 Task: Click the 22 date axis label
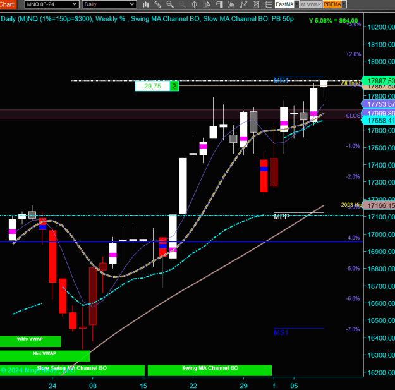click(x=193, y=386)
